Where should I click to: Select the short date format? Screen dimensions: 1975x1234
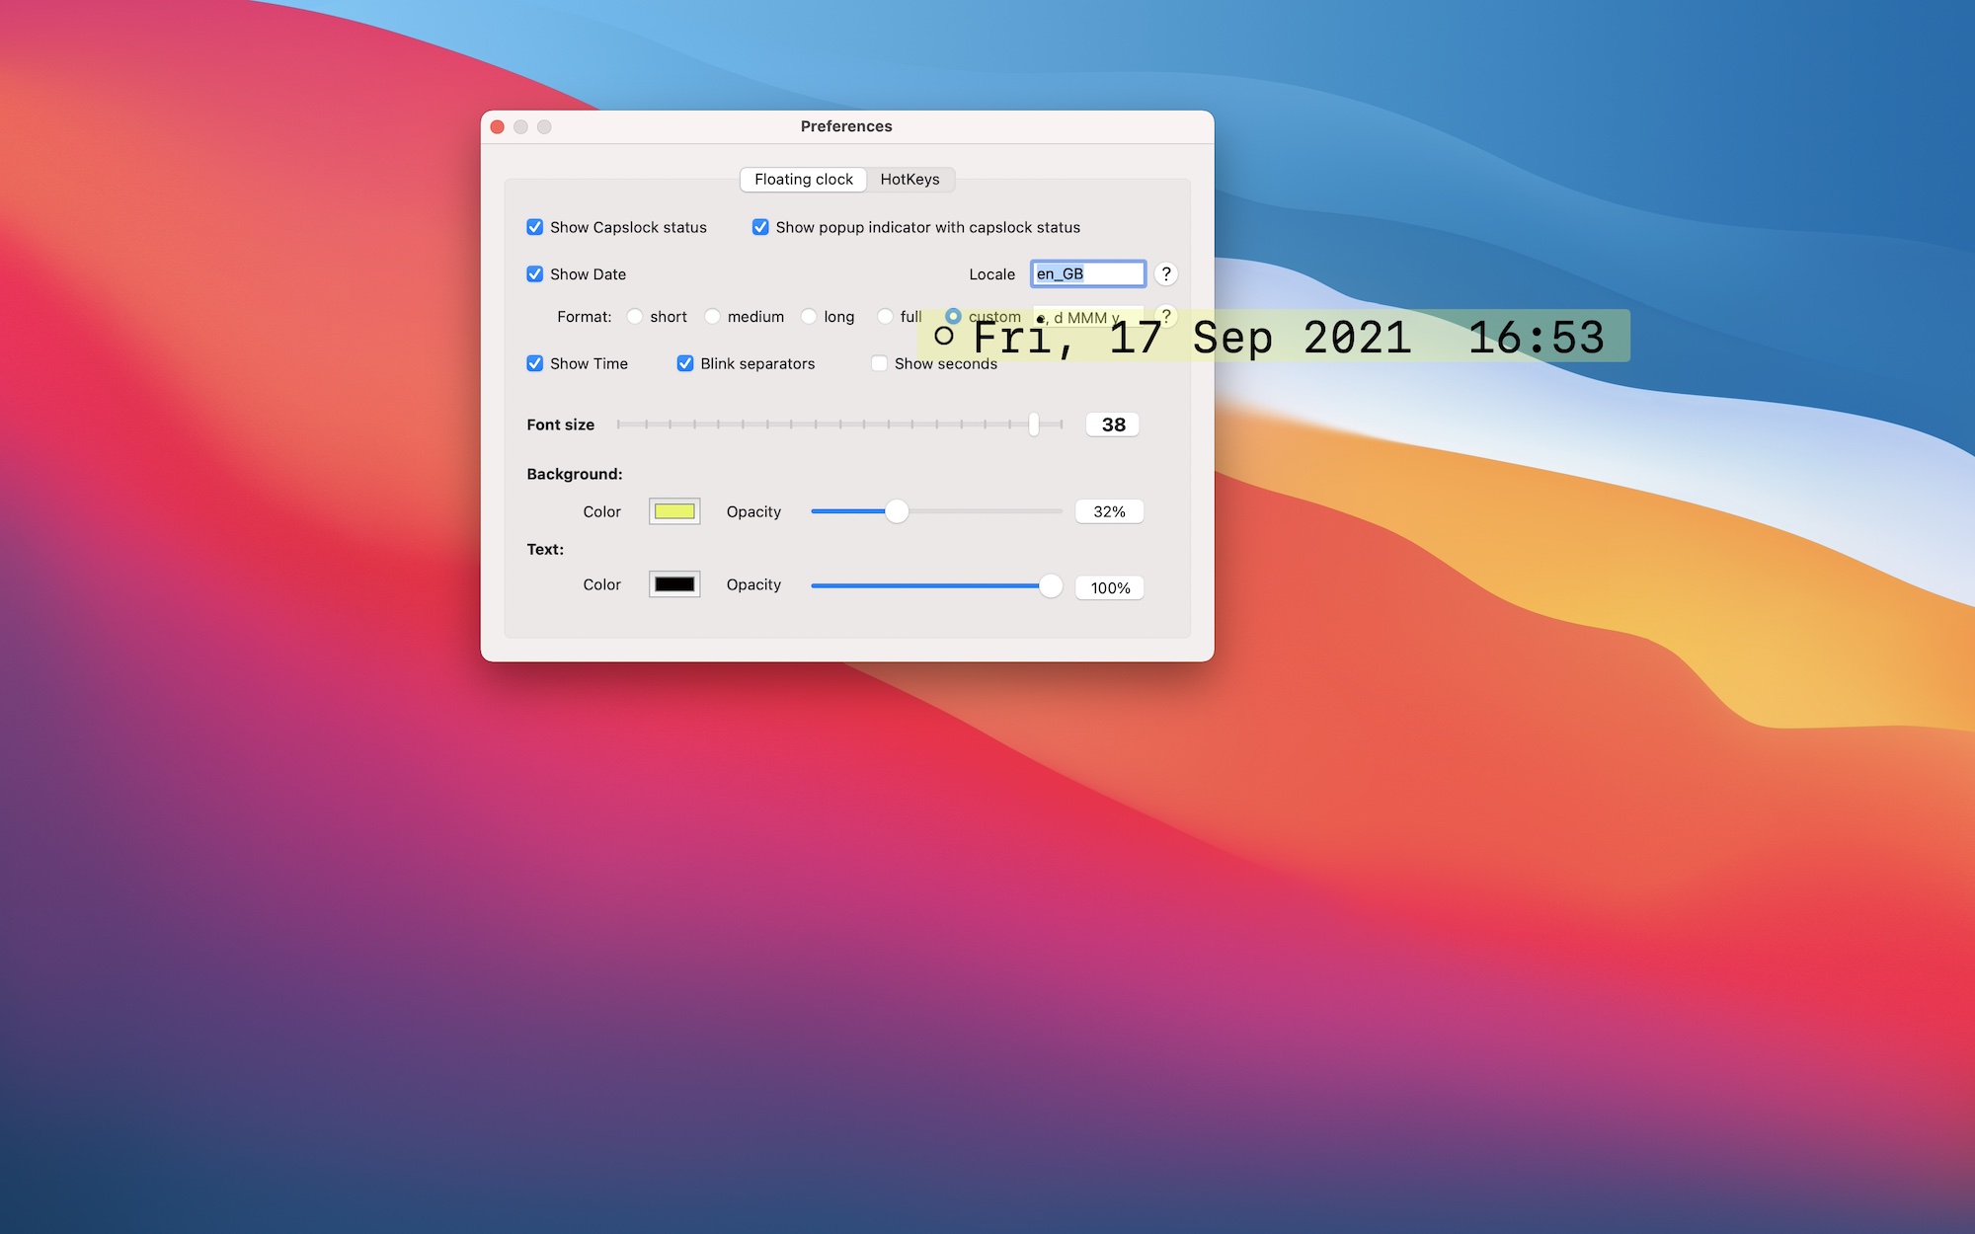[635, 317]
